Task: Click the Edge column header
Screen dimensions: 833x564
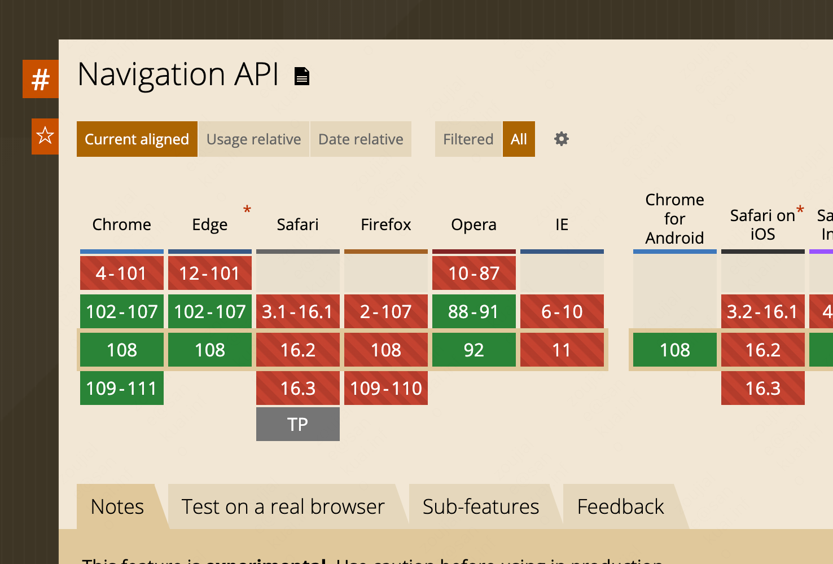Action: [210, 224]
